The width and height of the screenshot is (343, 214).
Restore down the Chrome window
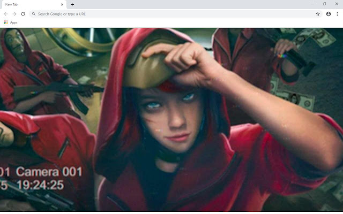coord(324,4)
